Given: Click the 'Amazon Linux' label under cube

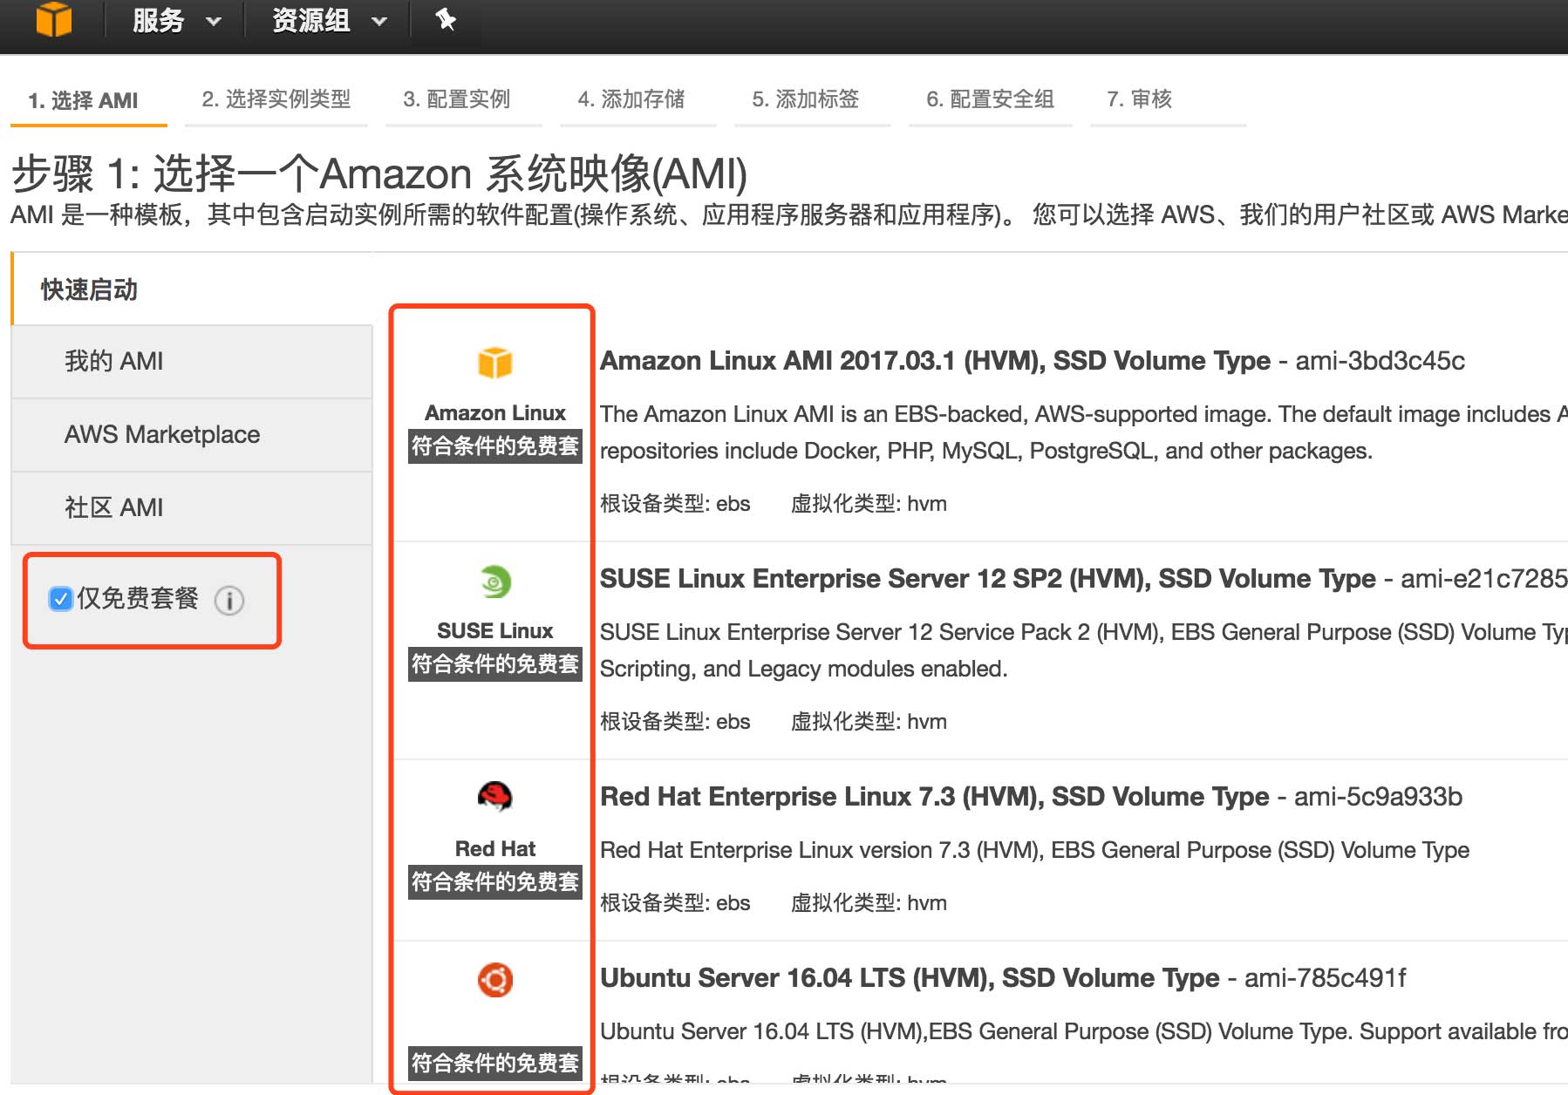Looking at the screenshot, I should click(495, 413).
